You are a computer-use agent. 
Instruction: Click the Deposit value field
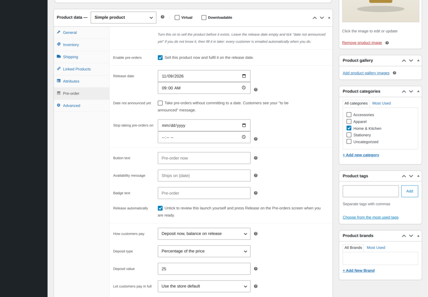(204, 269)
